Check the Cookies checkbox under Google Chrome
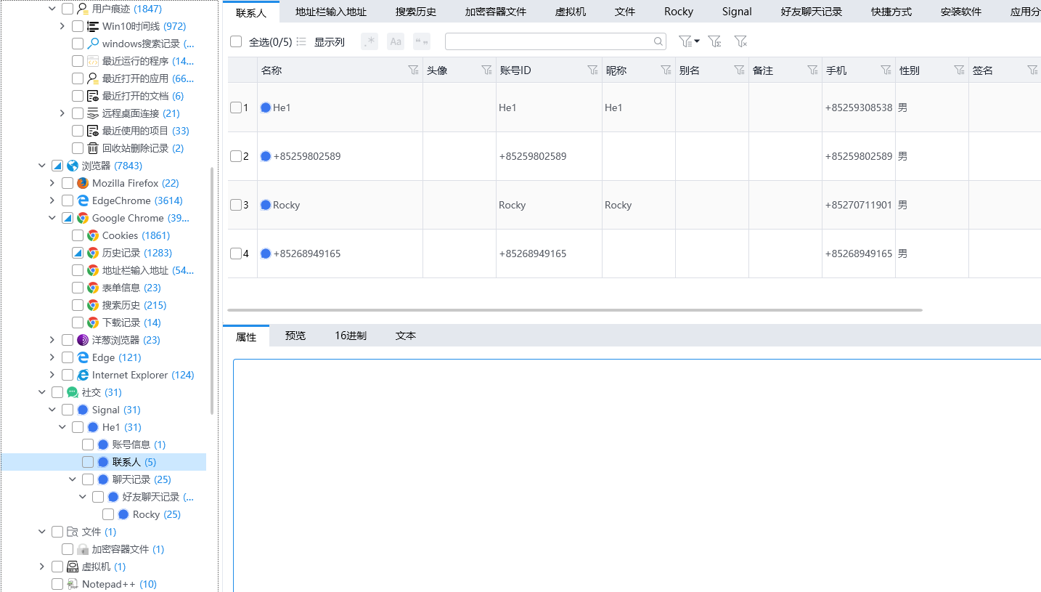This screenshot has height=592, width=1041. click(x=78, y=235)
